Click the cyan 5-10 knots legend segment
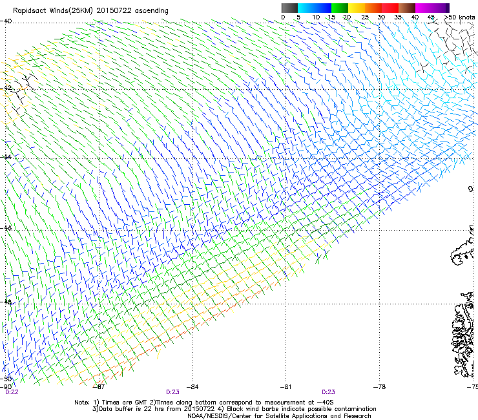Image resolution: width=478 pixels, height=420 pixels. [306, 8]
